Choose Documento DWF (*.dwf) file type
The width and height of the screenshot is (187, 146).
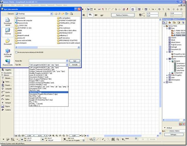click(x=49, y=88)
